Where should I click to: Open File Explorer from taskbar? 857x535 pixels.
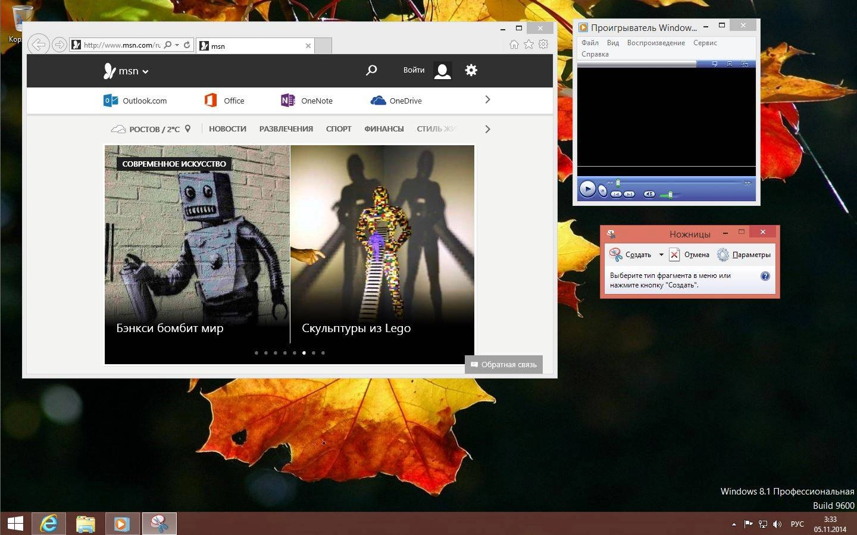[86, 524]
